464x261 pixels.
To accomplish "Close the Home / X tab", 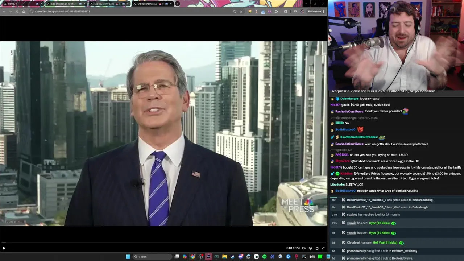I will [41, 4].
